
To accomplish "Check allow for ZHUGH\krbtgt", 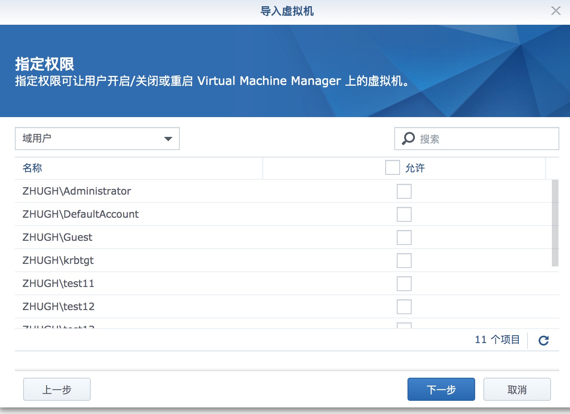I will click(404, 261).
